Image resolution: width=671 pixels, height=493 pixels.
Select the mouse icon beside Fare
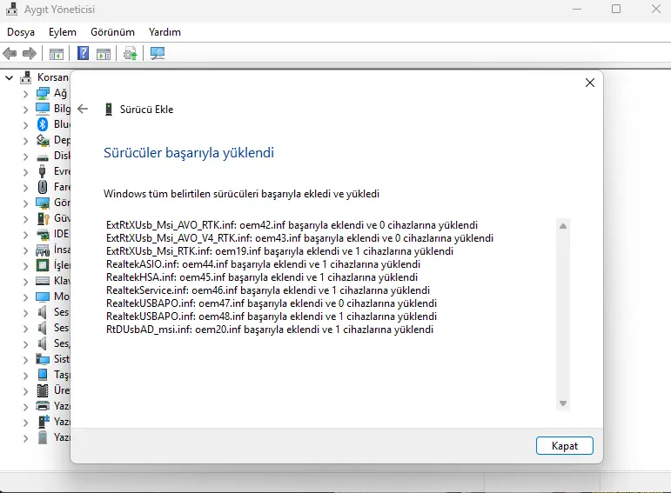[x=43, y=187]
